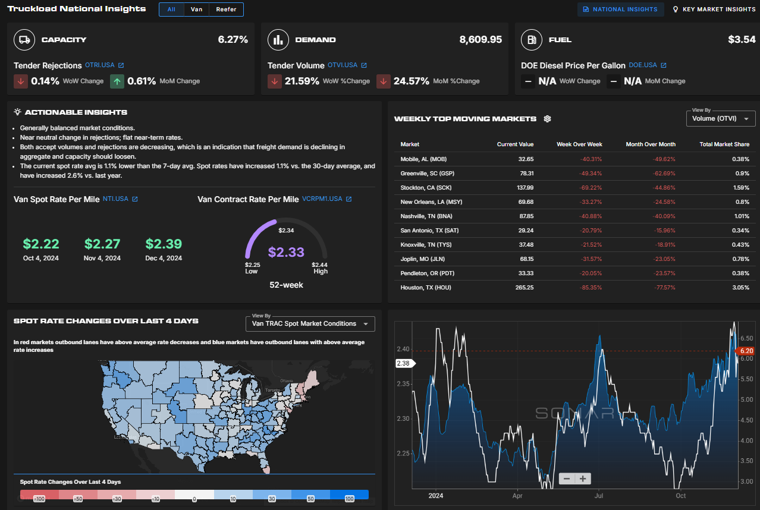Switch to Key Market Insights view
Screen dimensions: 760x510
[714, 10]
